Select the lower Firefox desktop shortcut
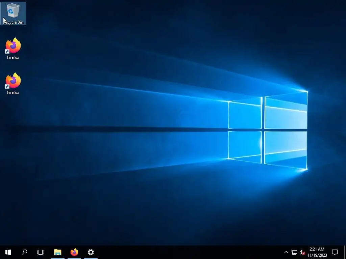The width and height of the screenshot is (346, 259). [x=13, y=84]
